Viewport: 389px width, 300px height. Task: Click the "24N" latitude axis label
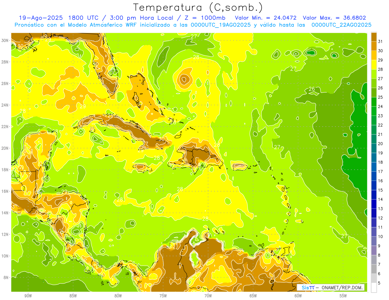pos(5,105)
